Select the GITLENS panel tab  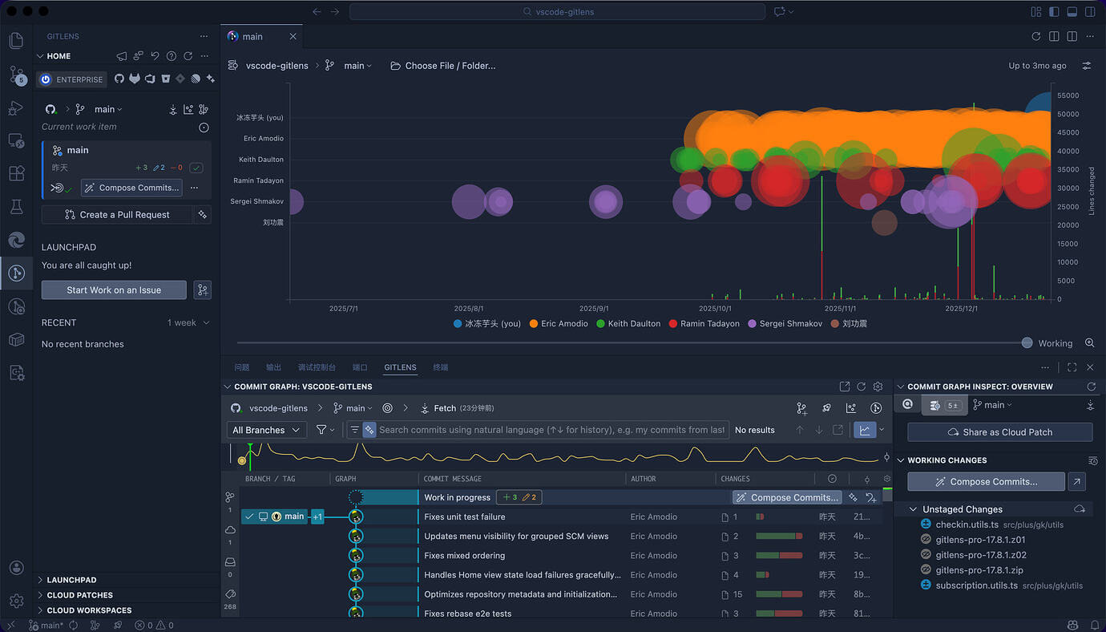pyautogui.click(x=400, y=367)
